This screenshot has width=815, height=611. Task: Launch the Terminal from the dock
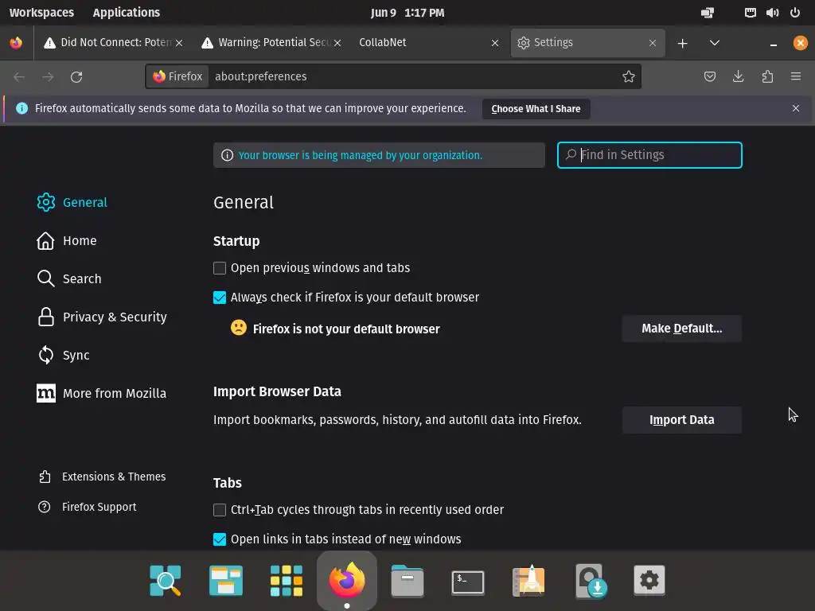pos(468,582)
